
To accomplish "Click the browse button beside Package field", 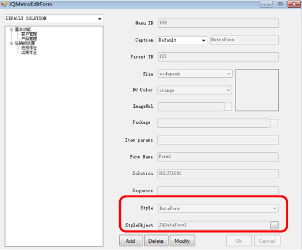I will [x=274, y=123].
